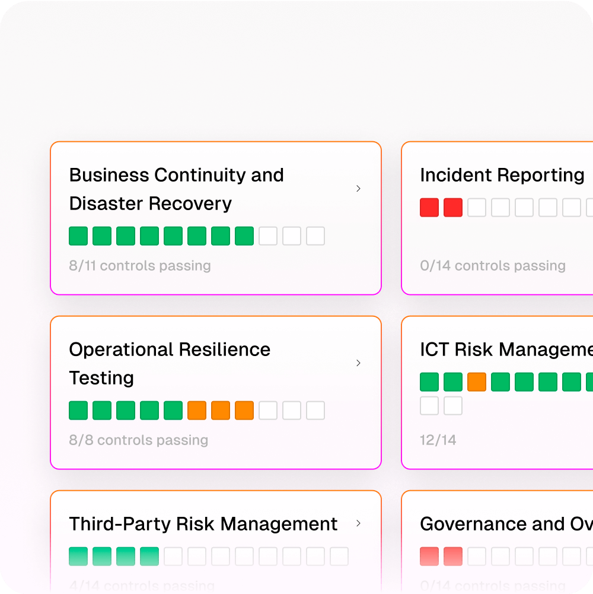
Task: Open the Operational Resilience Testing title
Action: coord(170,363)
